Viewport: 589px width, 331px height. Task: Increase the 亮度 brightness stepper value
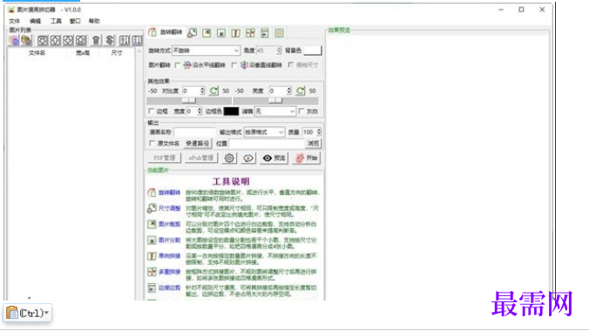click(289, 89)
